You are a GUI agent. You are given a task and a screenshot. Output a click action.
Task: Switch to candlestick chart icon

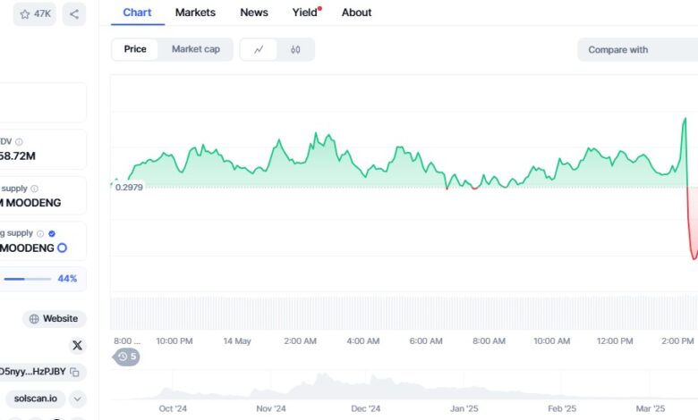pyautogui.click(x=295, y=49)
